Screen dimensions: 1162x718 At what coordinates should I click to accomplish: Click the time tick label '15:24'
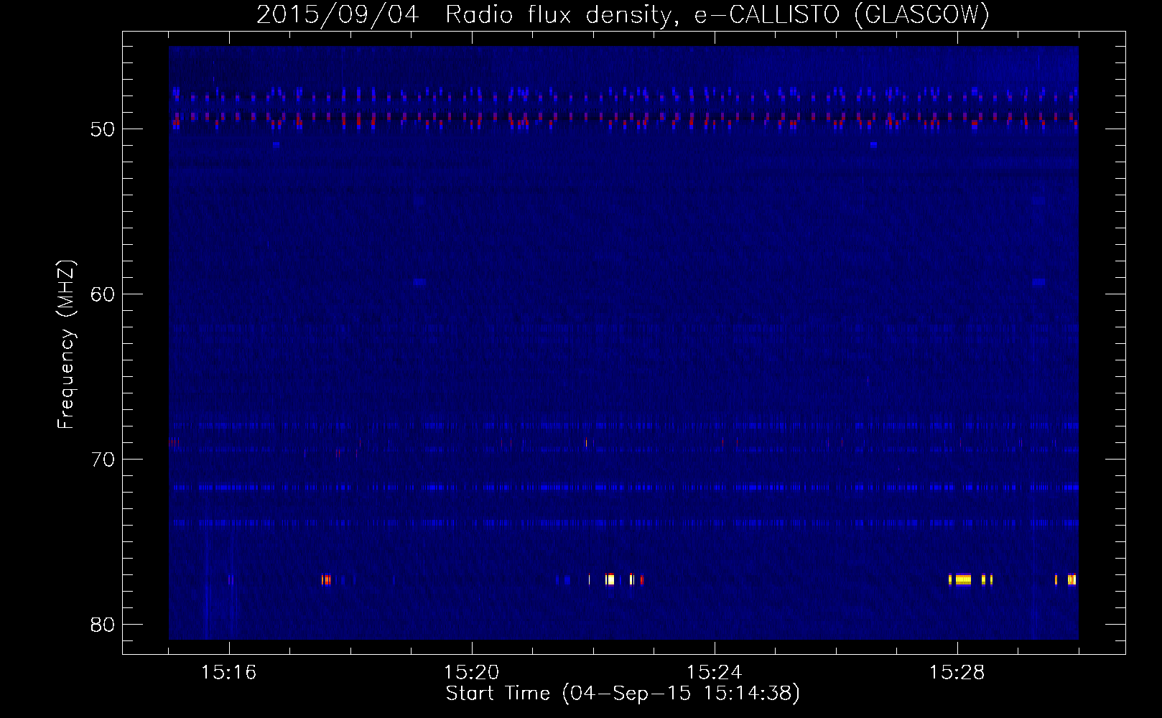(714, 673)
